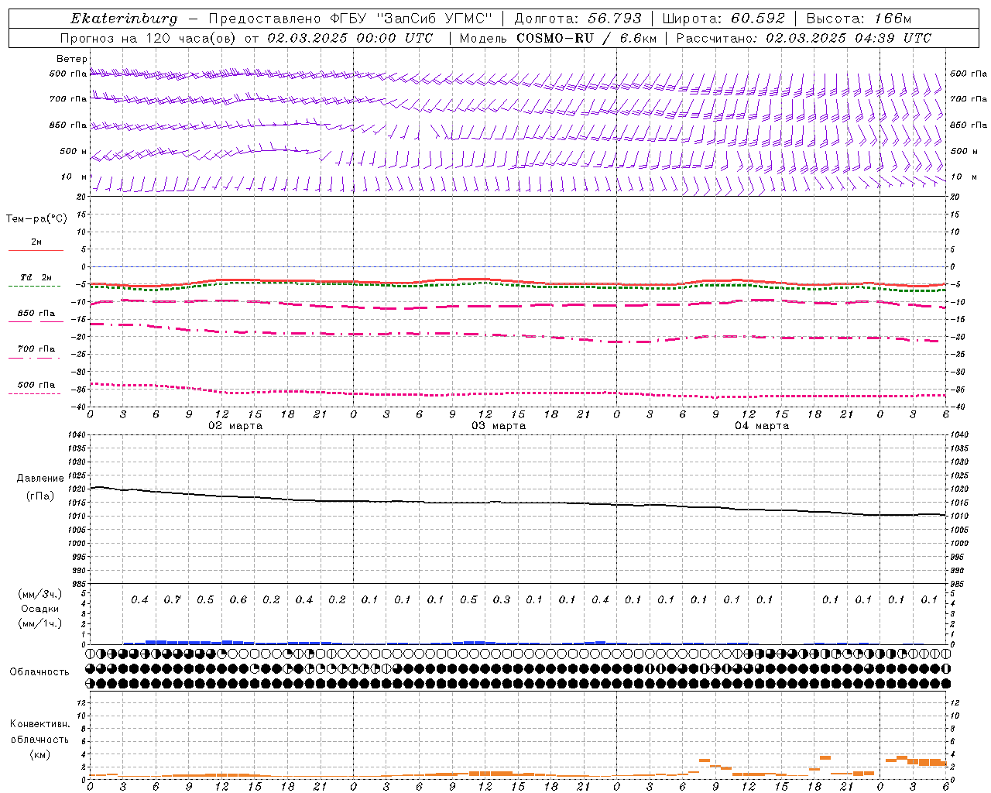Select the "Модель COSMO-RU / 6.6км" label

(558, 38)
